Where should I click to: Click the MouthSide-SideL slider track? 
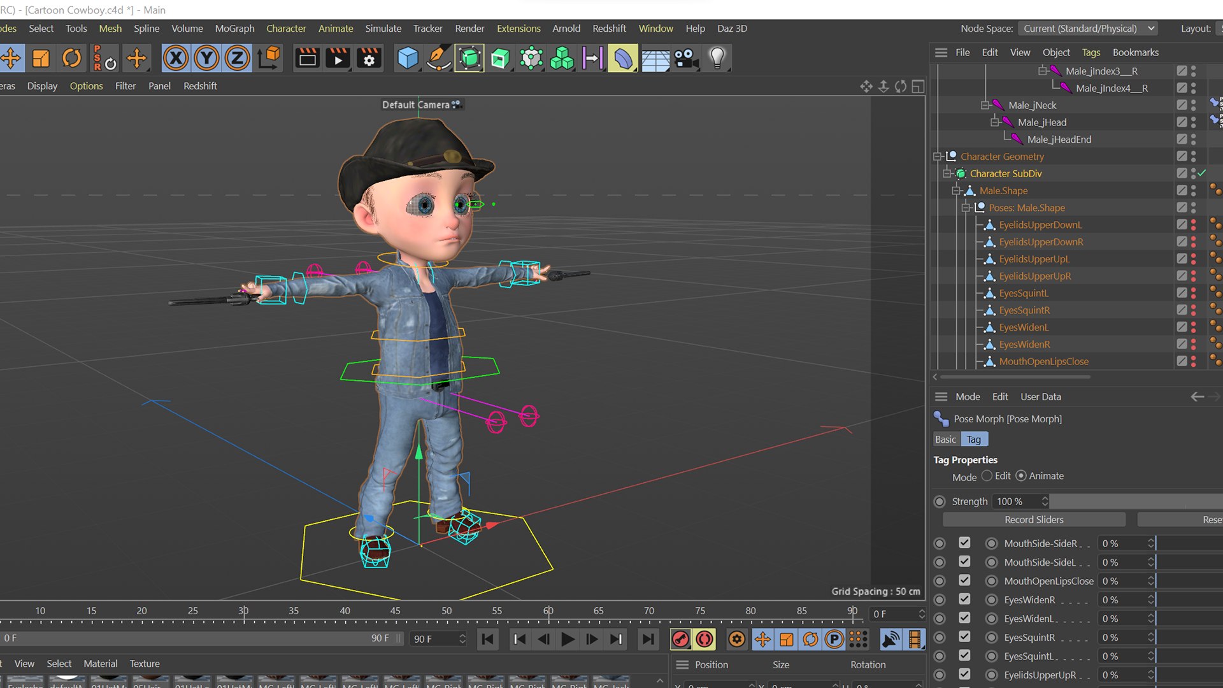point(1189,562)
